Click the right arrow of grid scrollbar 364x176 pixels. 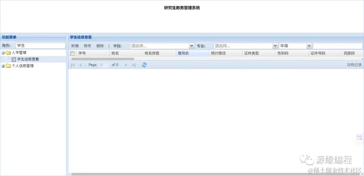click(x=362, y=59)
